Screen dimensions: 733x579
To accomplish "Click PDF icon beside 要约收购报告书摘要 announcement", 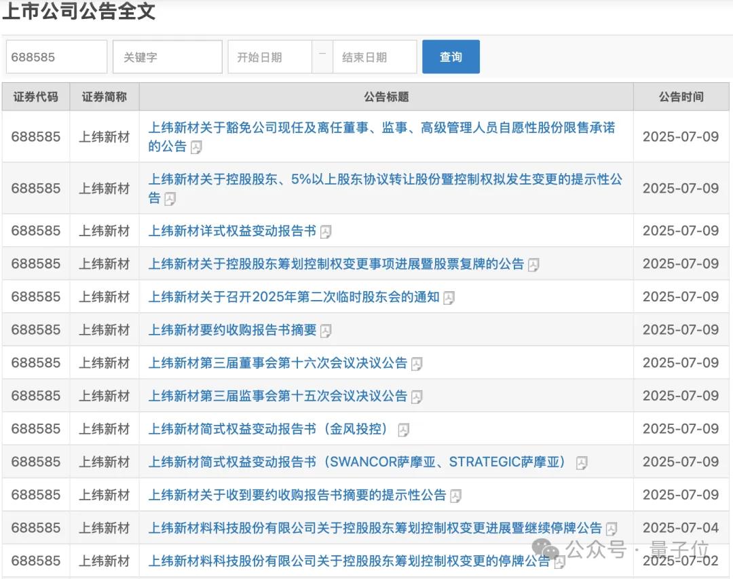I will click(326, 331).
